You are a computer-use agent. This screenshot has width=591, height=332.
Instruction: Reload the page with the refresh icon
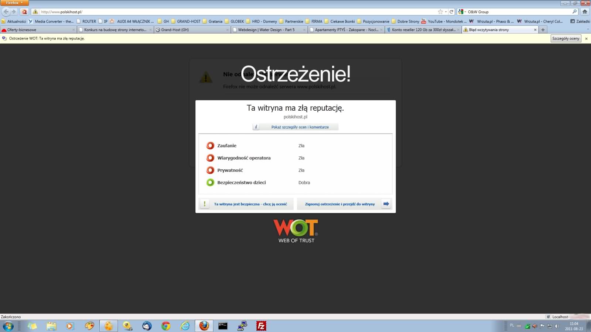coord(451,12)
